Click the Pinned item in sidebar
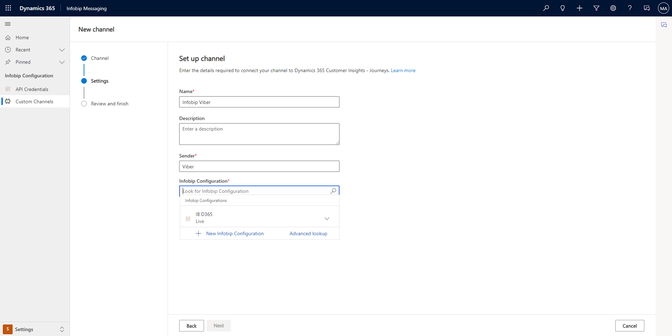 [x=23, y=62]
